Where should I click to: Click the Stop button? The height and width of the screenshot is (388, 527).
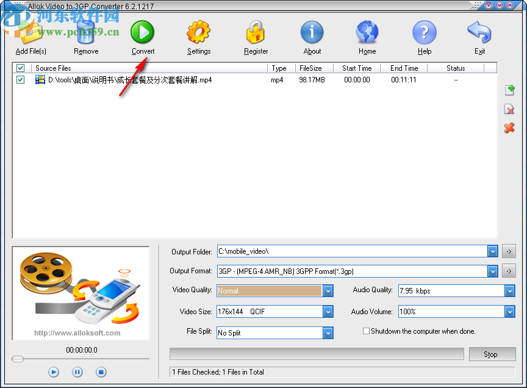tap(492, 354)
